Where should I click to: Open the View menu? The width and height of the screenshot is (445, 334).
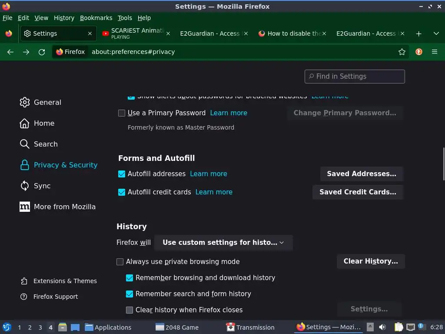(x=41, y=18)
